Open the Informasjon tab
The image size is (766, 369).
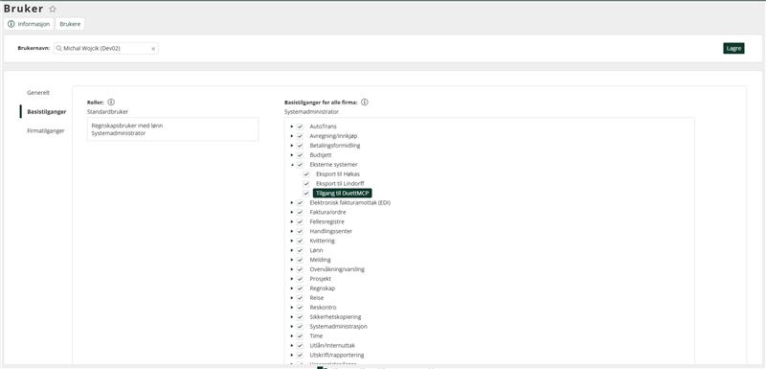29,24
